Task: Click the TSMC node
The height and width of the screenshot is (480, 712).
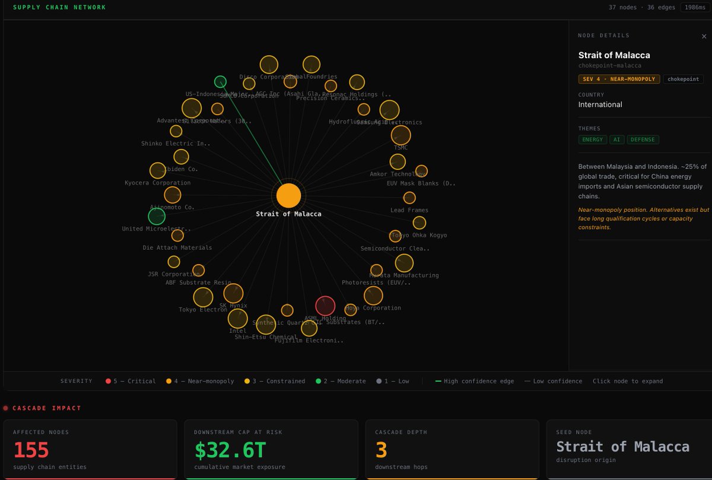Action: 401,135
